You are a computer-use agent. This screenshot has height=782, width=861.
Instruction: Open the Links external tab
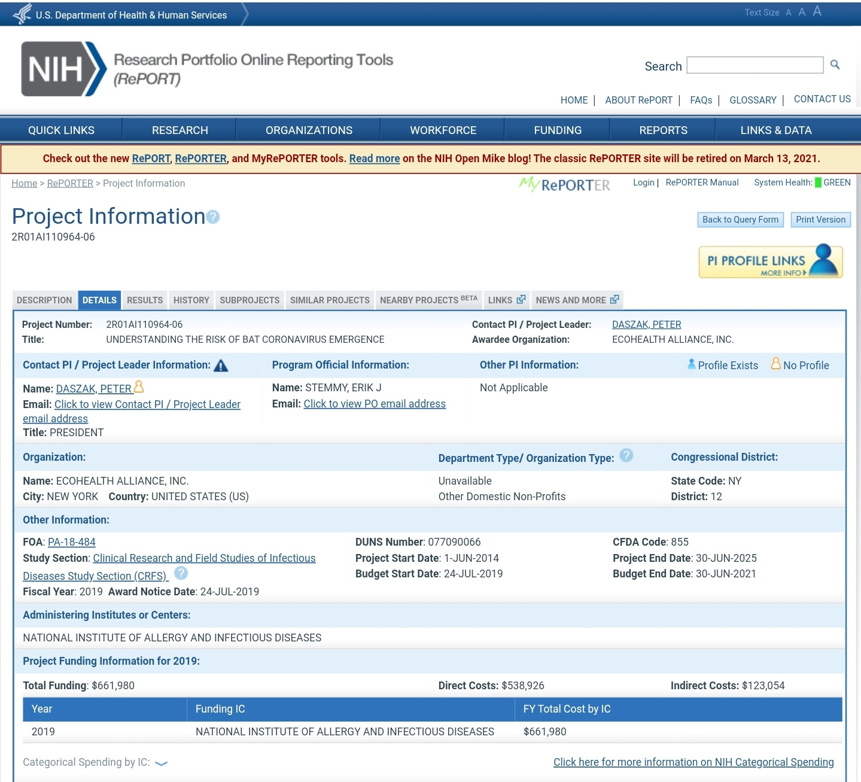tap(506, 300)
